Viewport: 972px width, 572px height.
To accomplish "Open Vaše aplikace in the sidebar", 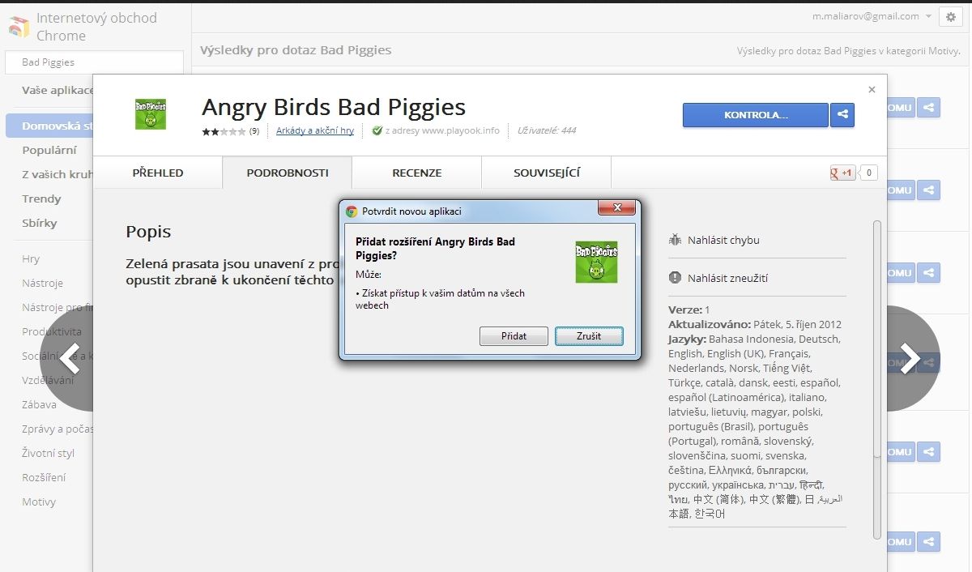I will [58, 90].
